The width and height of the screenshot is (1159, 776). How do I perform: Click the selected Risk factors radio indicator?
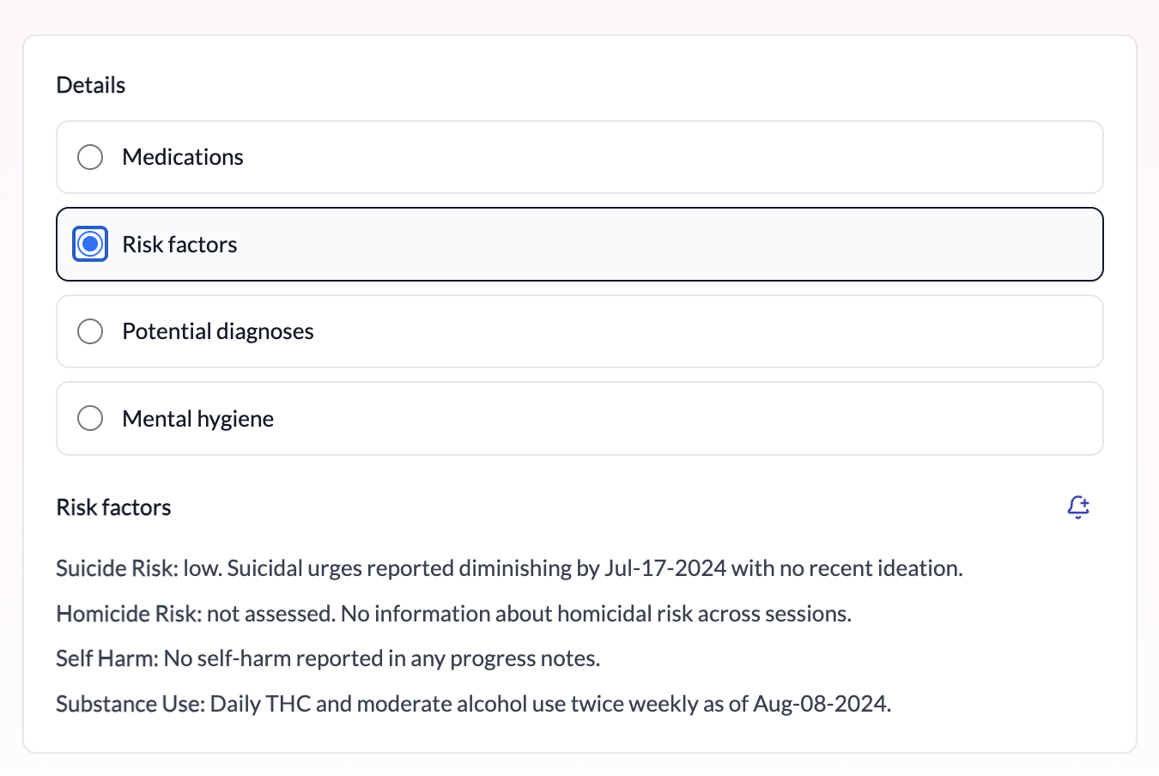point(90,244)
